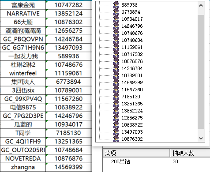Viewport: 210px width, 172px height.
Task: Click spreadsheet cell 电信9875
Action: pyautogui.click(x=23, y=108)
